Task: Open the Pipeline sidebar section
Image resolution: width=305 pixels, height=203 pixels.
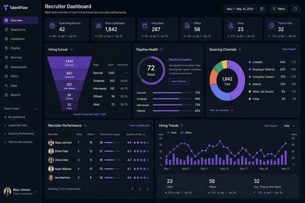Action: click(x=20, y=48)
